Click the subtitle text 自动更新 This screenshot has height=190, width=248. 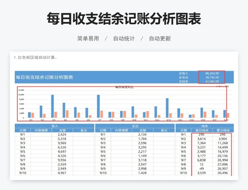[x=160, y=39]
